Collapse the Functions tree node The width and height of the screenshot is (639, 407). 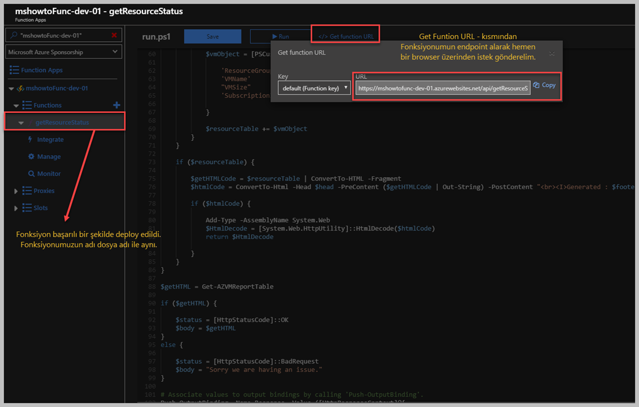coord(16,106)
